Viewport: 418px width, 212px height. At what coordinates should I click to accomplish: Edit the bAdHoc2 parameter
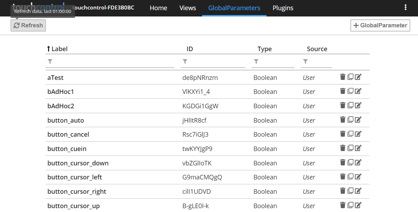(x=358, y=105)
